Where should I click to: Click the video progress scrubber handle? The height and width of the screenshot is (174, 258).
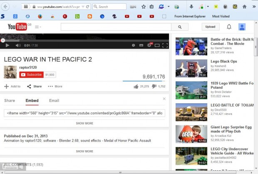tap(3, 40)
